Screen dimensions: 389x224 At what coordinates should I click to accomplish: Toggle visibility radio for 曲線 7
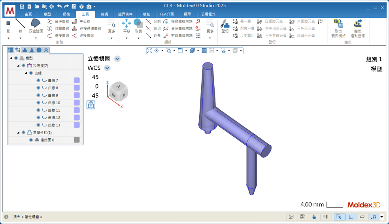click(38, 81)
